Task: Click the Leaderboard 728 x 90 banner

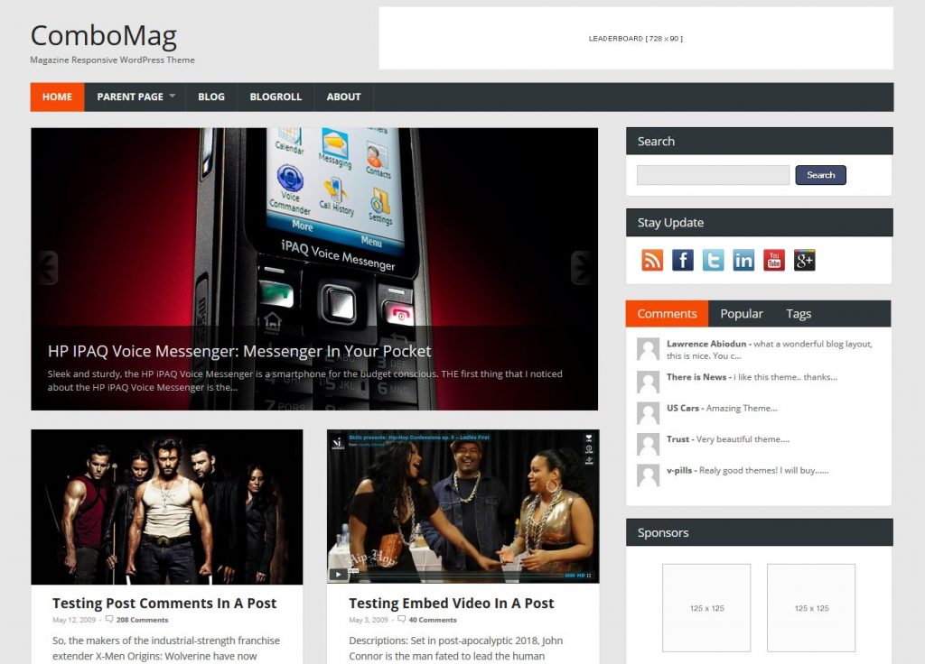Action: coord(636,38)
